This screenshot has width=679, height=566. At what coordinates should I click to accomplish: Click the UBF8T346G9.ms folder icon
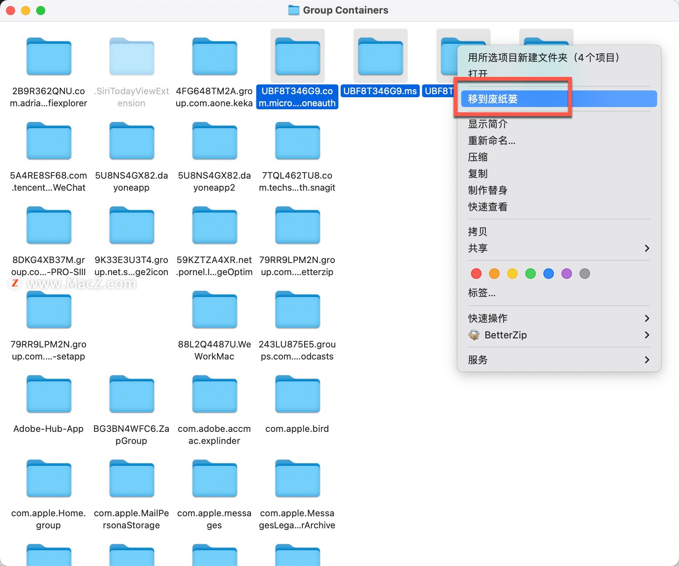[381, 56]
